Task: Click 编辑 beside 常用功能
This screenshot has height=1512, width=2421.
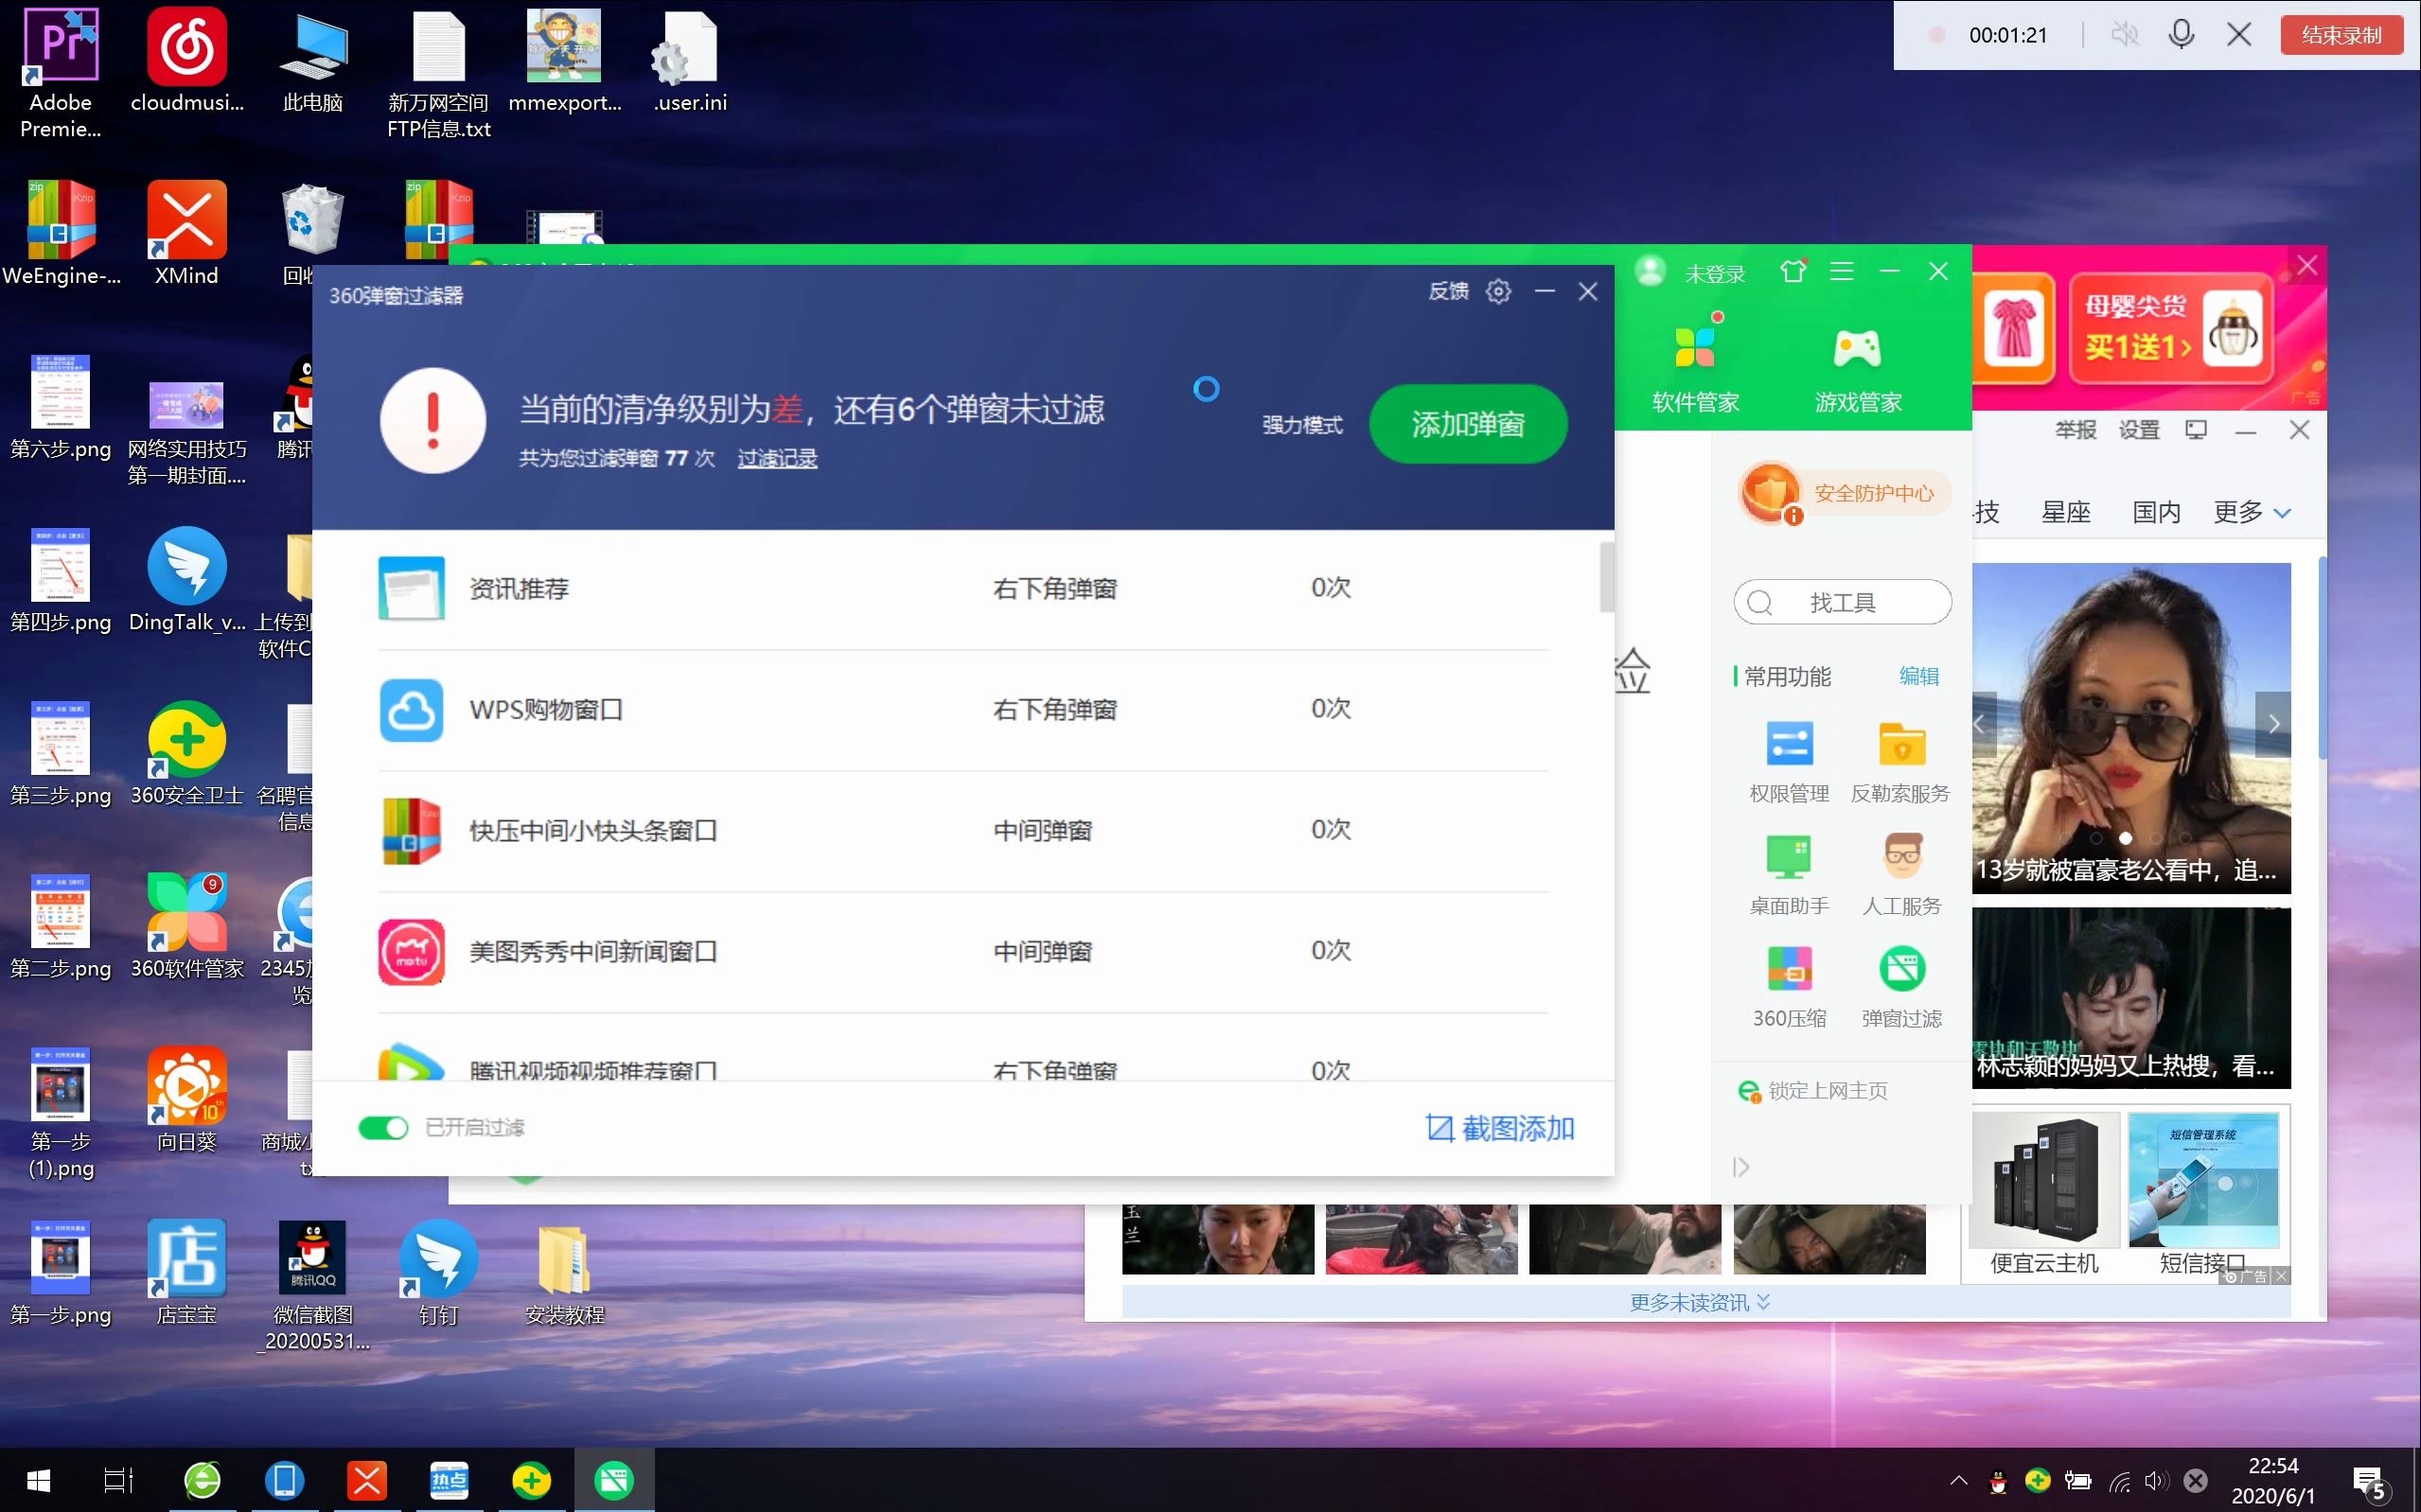Action: pyautogui.click(x=1918, y=676)
